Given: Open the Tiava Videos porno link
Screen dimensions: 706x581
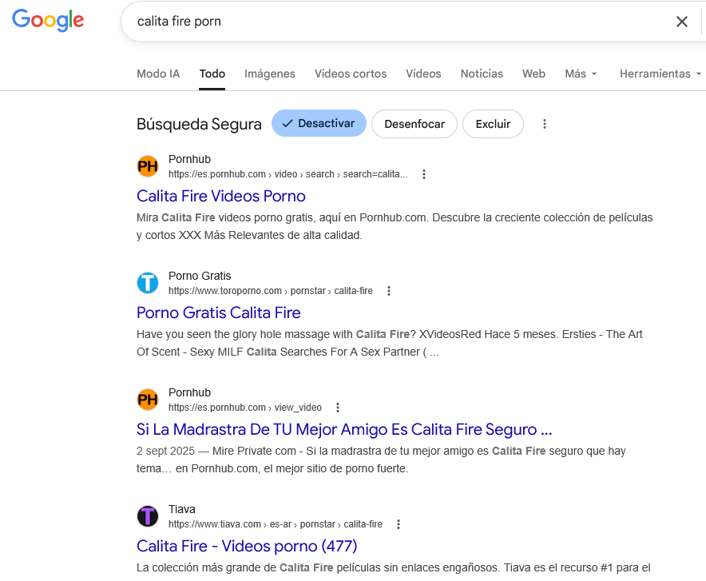Looking at the screenshot, I should click(247, 546).
